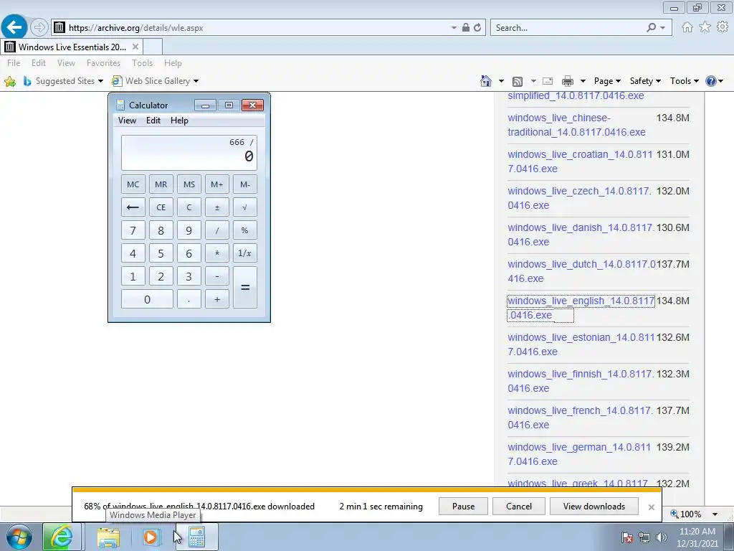The image size is (734, 551).
Task: Open the search provider dropdown arrow
Action: pyautogui.click(x=662, y=28)
